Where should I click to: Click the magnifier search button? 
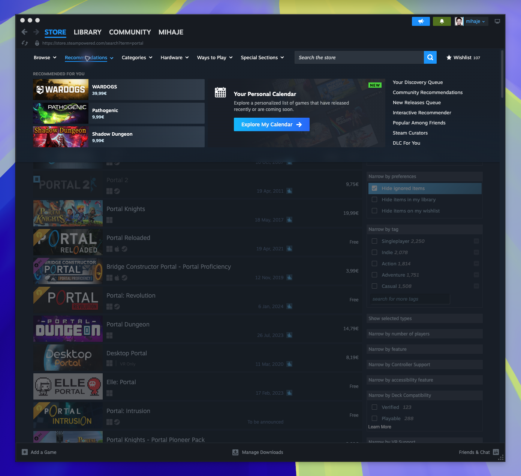click(x=430, y=57)
